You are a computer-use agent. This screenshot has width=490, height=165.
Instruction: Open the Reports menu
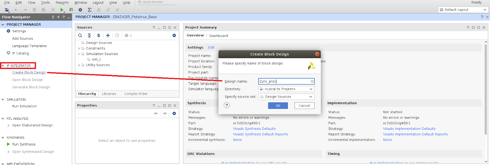pyautogui.click(x=62, y=2)
